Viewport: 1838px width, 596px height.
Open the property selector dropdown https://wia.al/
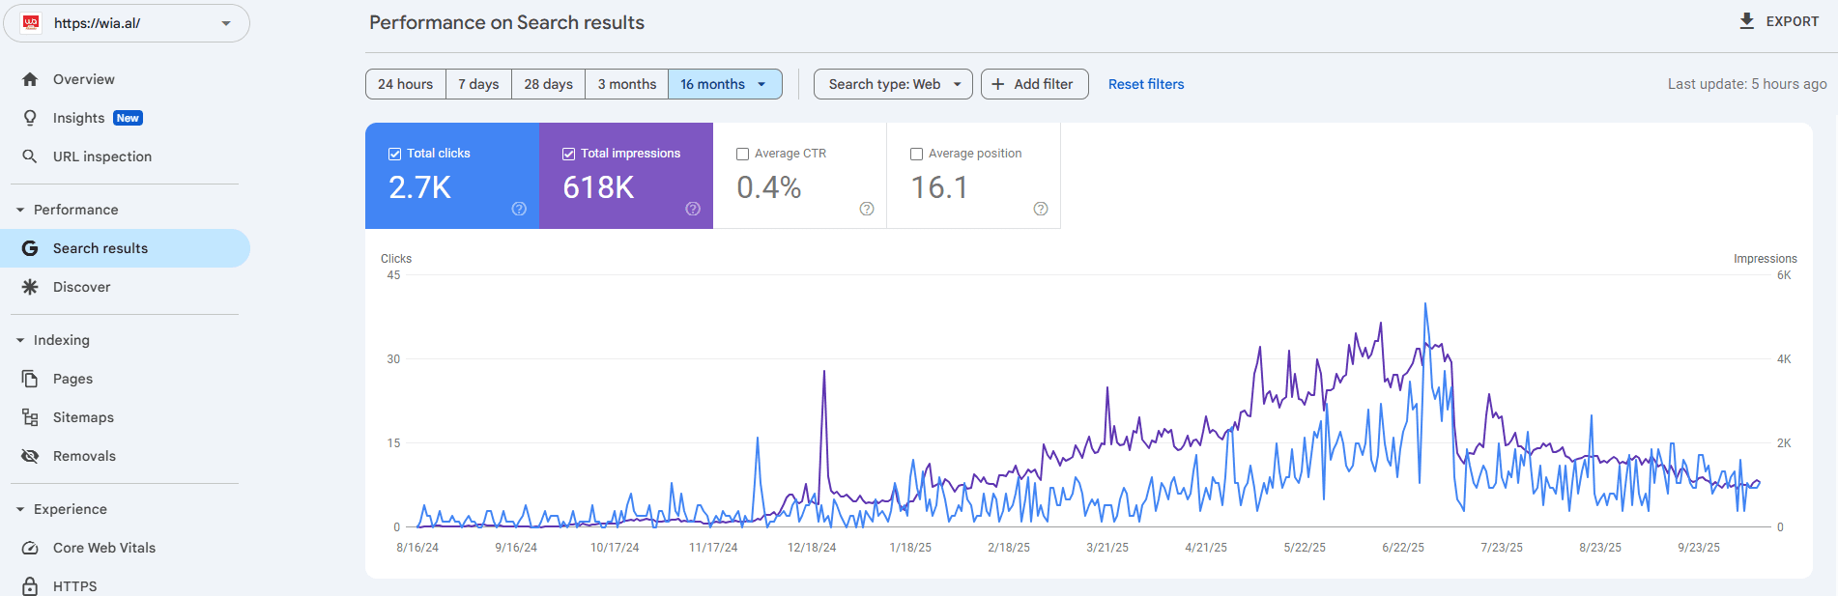(x=127, y=23)
